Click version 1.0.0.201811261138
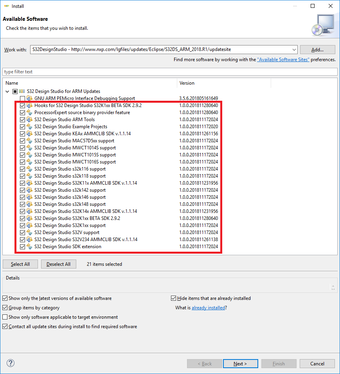Screen dimensions: 340x374 198,240
